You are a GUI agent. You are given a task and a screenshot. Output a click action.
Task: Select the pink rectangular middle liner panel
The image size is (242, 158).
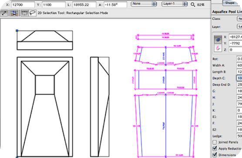pos(166,80)
